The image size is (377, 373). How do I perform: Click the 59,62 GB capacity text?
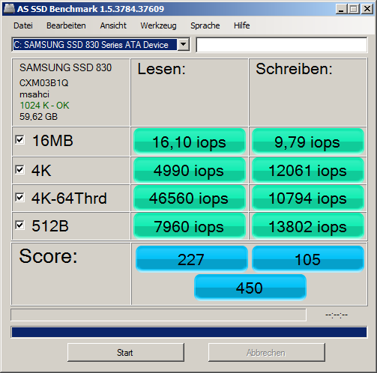pyautogui.click(x=38, y=117)
